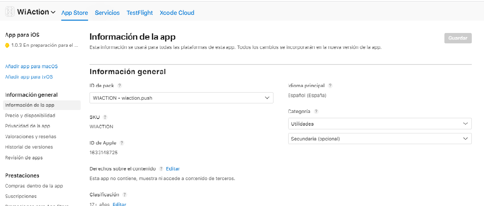Go to the TestFlight tab
Image resolution: width=484 pixels, height=206 pixels.
click(x=140, y=13)
